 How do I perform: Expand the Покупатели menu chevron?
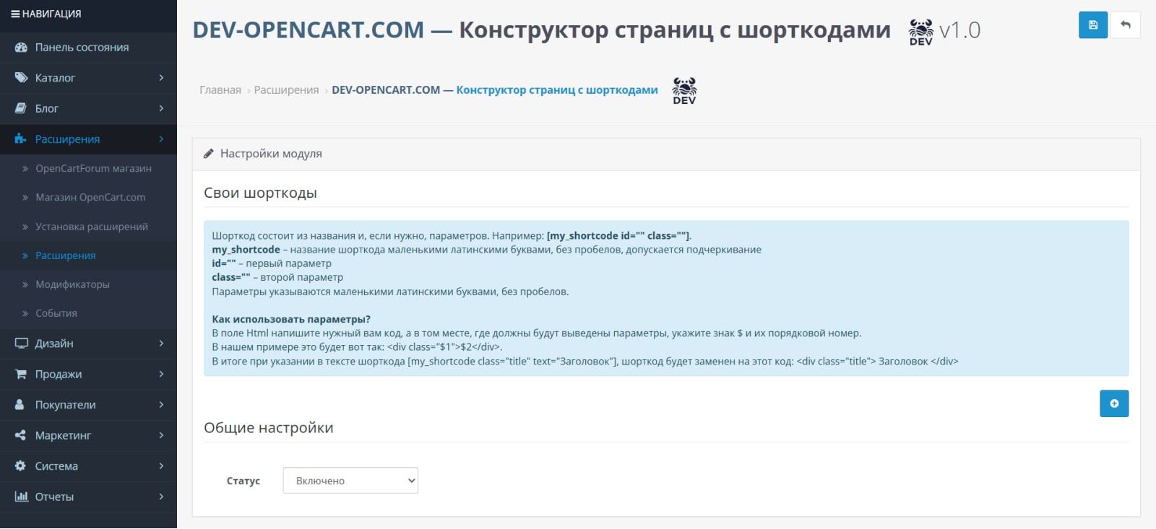click(x=161, y=405)
